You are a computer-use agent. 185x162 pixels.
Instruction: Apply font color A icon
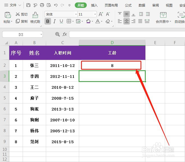coord(98,21)
